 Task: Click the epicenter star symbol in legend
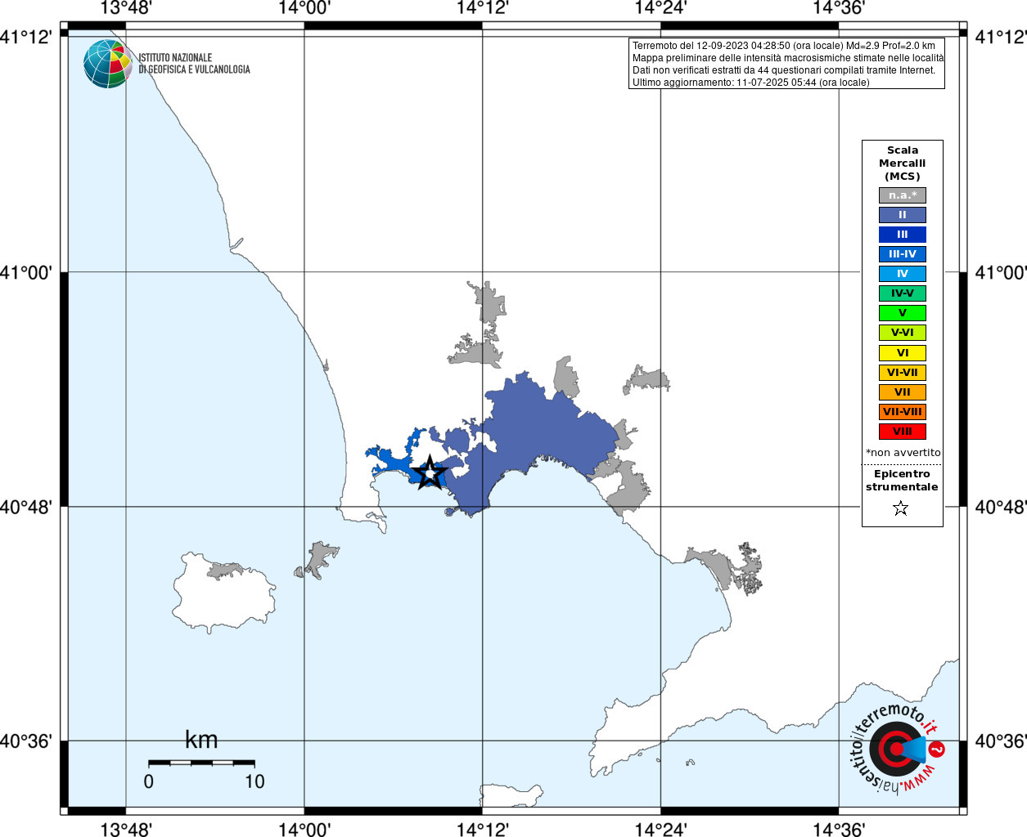(x=901, y=508)
